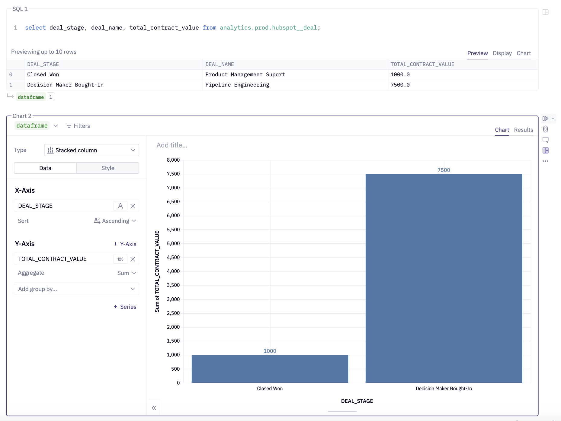This screenshot has height=421, width=561.
Task: Click the data browser icon beside Chart 2
Action: 546,129
